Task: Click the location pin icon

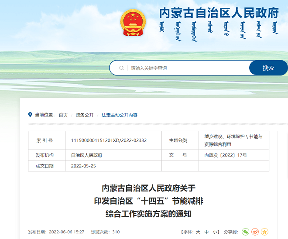Action: [x=30, y=115]
